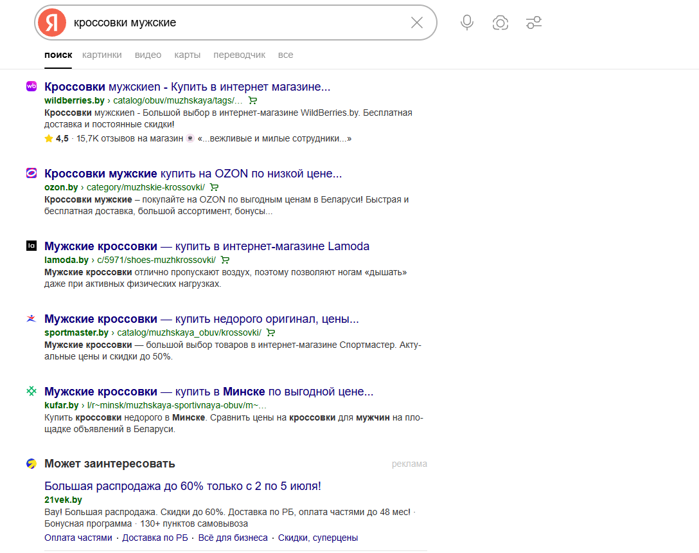Click the Kufar favicon

point(31,391)
